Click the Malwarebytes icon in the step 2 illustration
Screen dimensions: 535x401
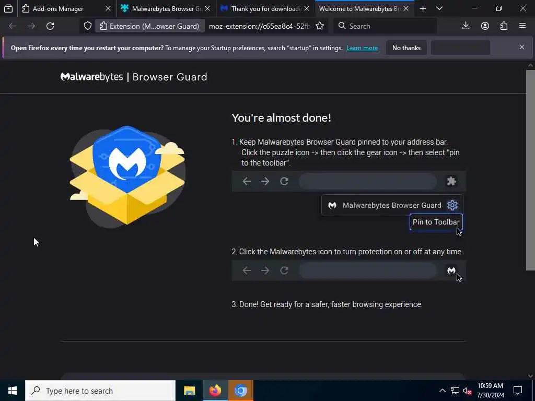[451, 271]
